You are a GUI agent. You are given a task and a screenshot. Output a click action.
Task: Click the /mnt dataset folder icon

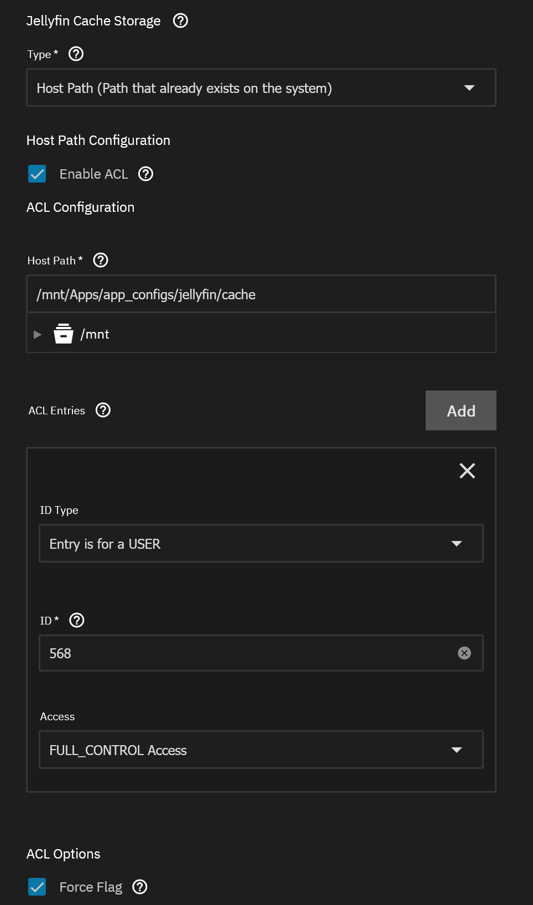pos(64,334)
